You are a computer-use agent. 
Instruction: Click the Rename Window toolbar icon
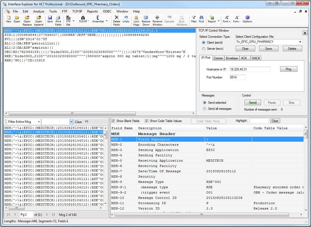[157, 21]
